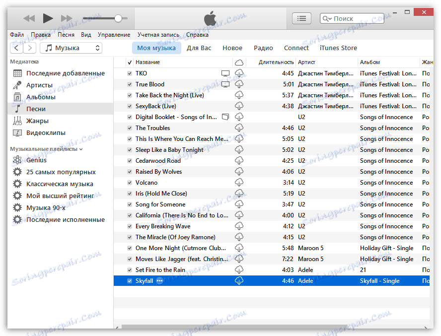Screen dimensions: 441x336
Task: Switch to the Новое tab
Action: (x=232, y=48)
